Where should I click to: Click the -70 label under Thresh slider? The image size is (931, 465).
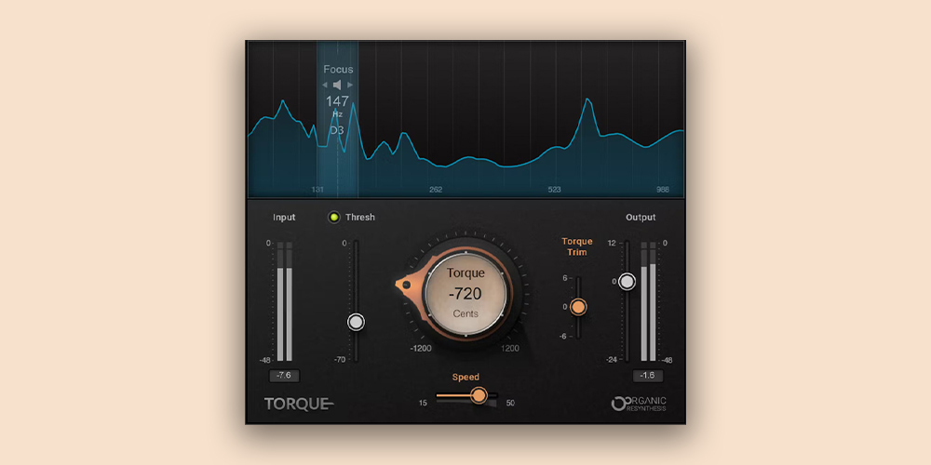(340, 359)
